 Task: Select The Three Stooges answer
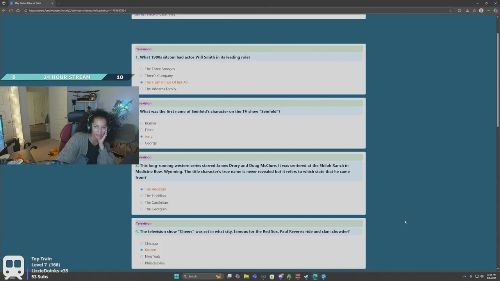(x=160, y=69)
